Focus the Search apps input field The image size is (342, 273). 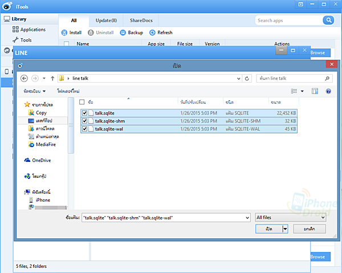coord(289,21)
